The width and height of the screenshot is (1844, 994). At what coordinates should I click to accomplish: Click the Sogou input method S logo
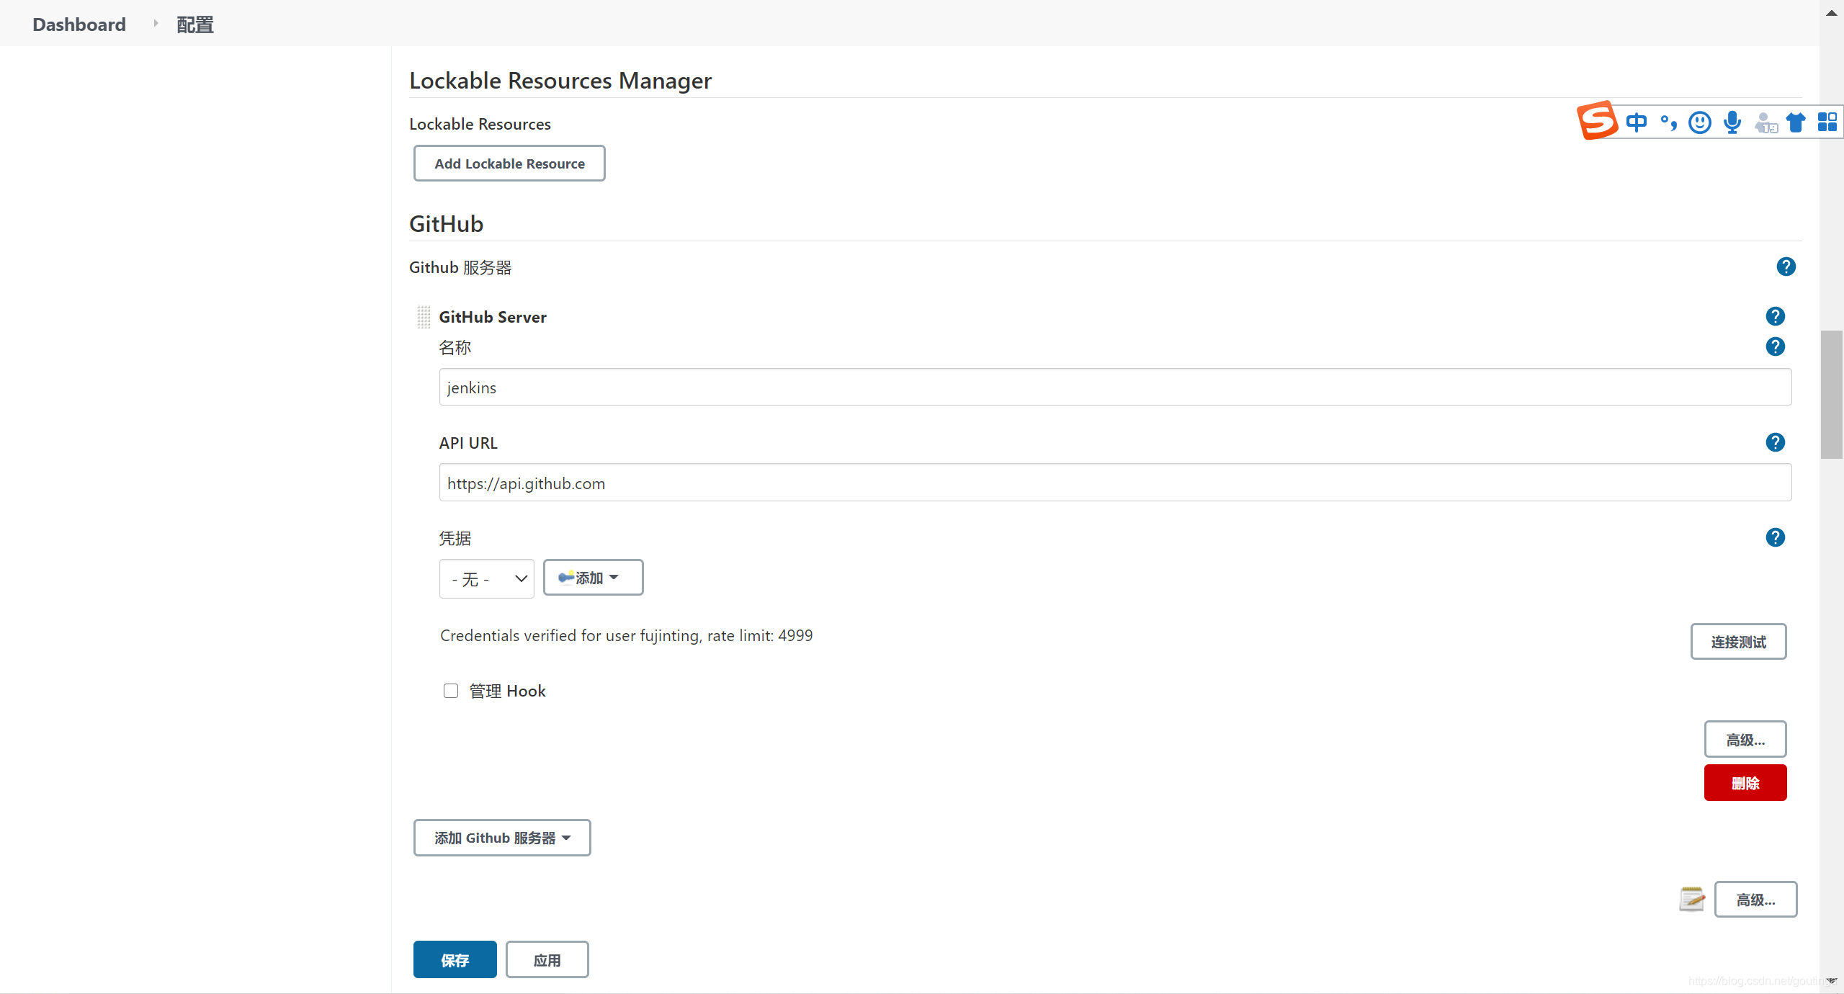coord(1597,120)
